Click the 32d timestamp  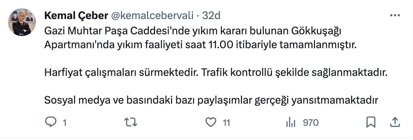pos(211,16)
